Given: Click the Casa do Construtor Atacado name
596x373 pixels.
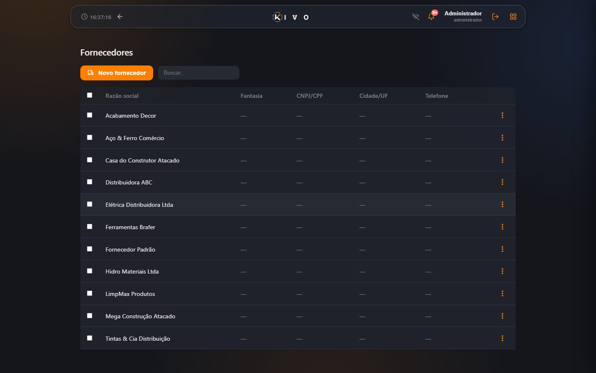Looking at the screenshot, I should pyautogui.click(x=142, y=160).
